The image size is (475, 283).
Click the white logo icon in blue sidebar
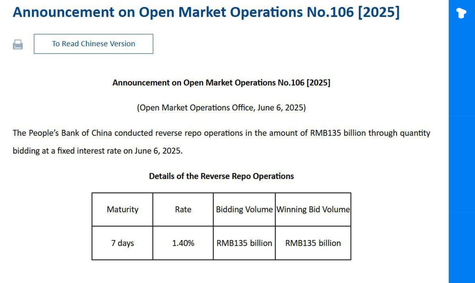point(461,13)
